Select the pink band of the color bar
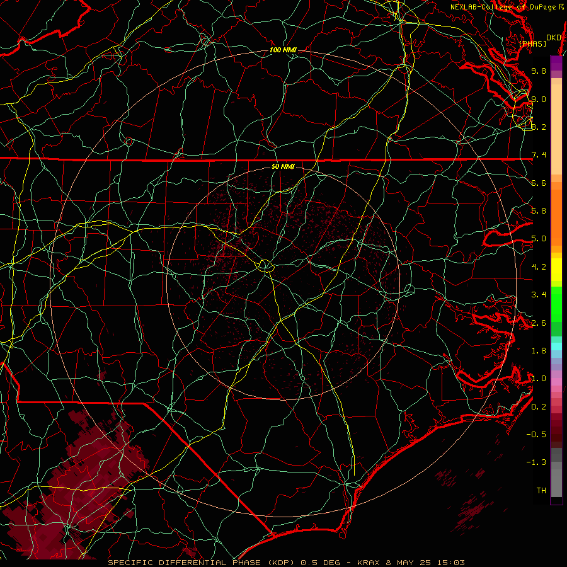 556,382
